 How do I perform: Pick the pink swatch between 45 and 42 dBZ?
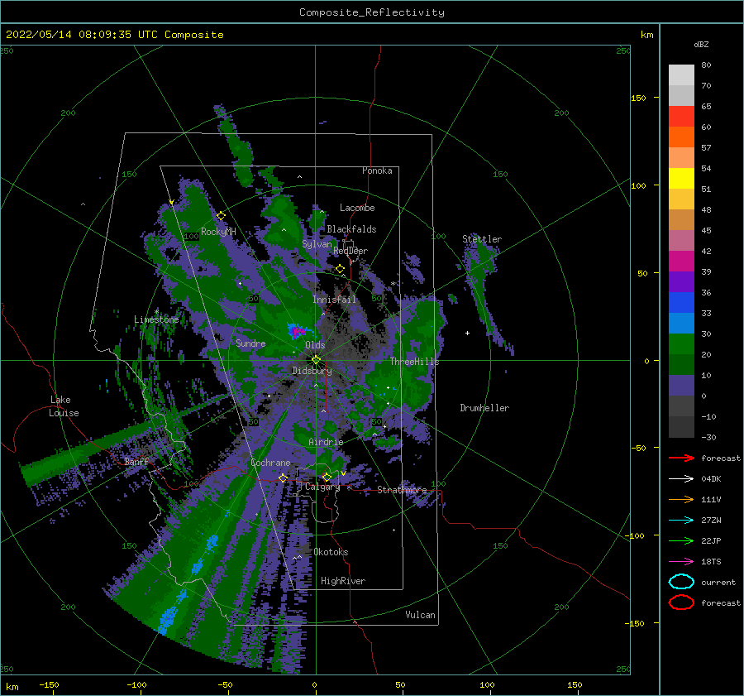click(681, 240)
